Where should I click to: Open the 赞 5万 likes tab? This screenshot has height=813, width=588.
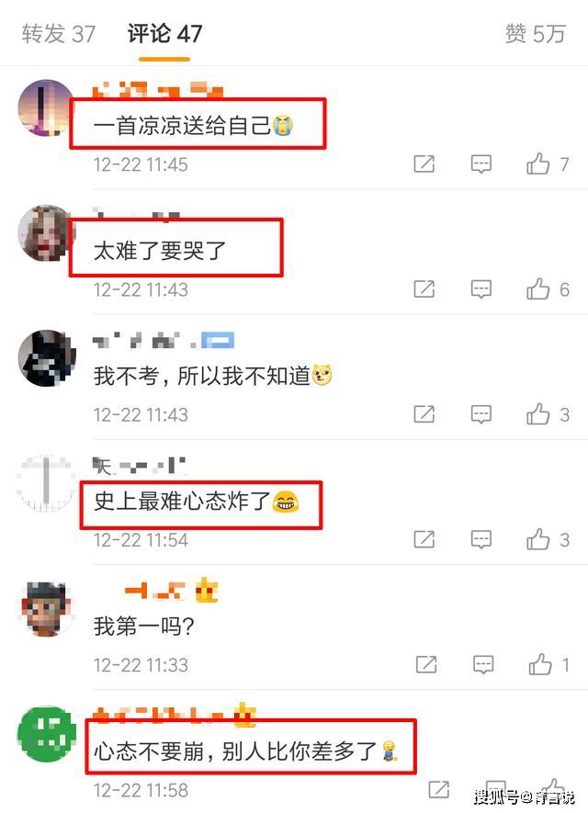tap(535, 34)
